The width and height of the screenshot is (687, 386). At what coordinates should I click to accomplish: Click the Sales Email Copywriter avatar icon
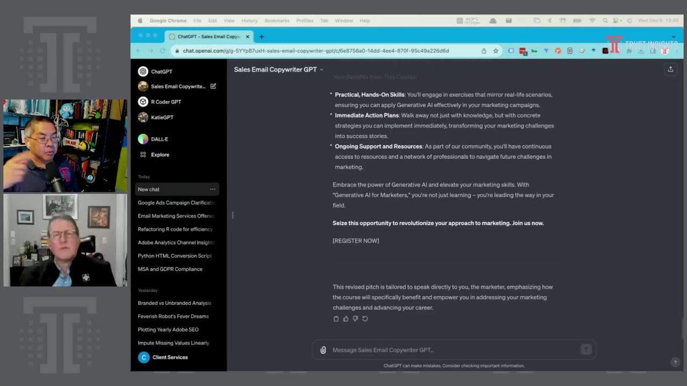(143, 86)
